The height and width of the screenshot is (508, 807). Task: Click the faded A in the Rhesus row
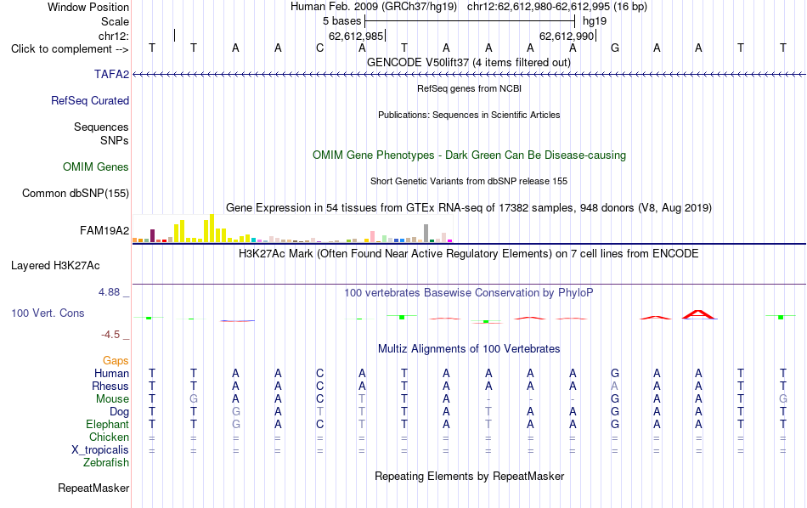614,386
